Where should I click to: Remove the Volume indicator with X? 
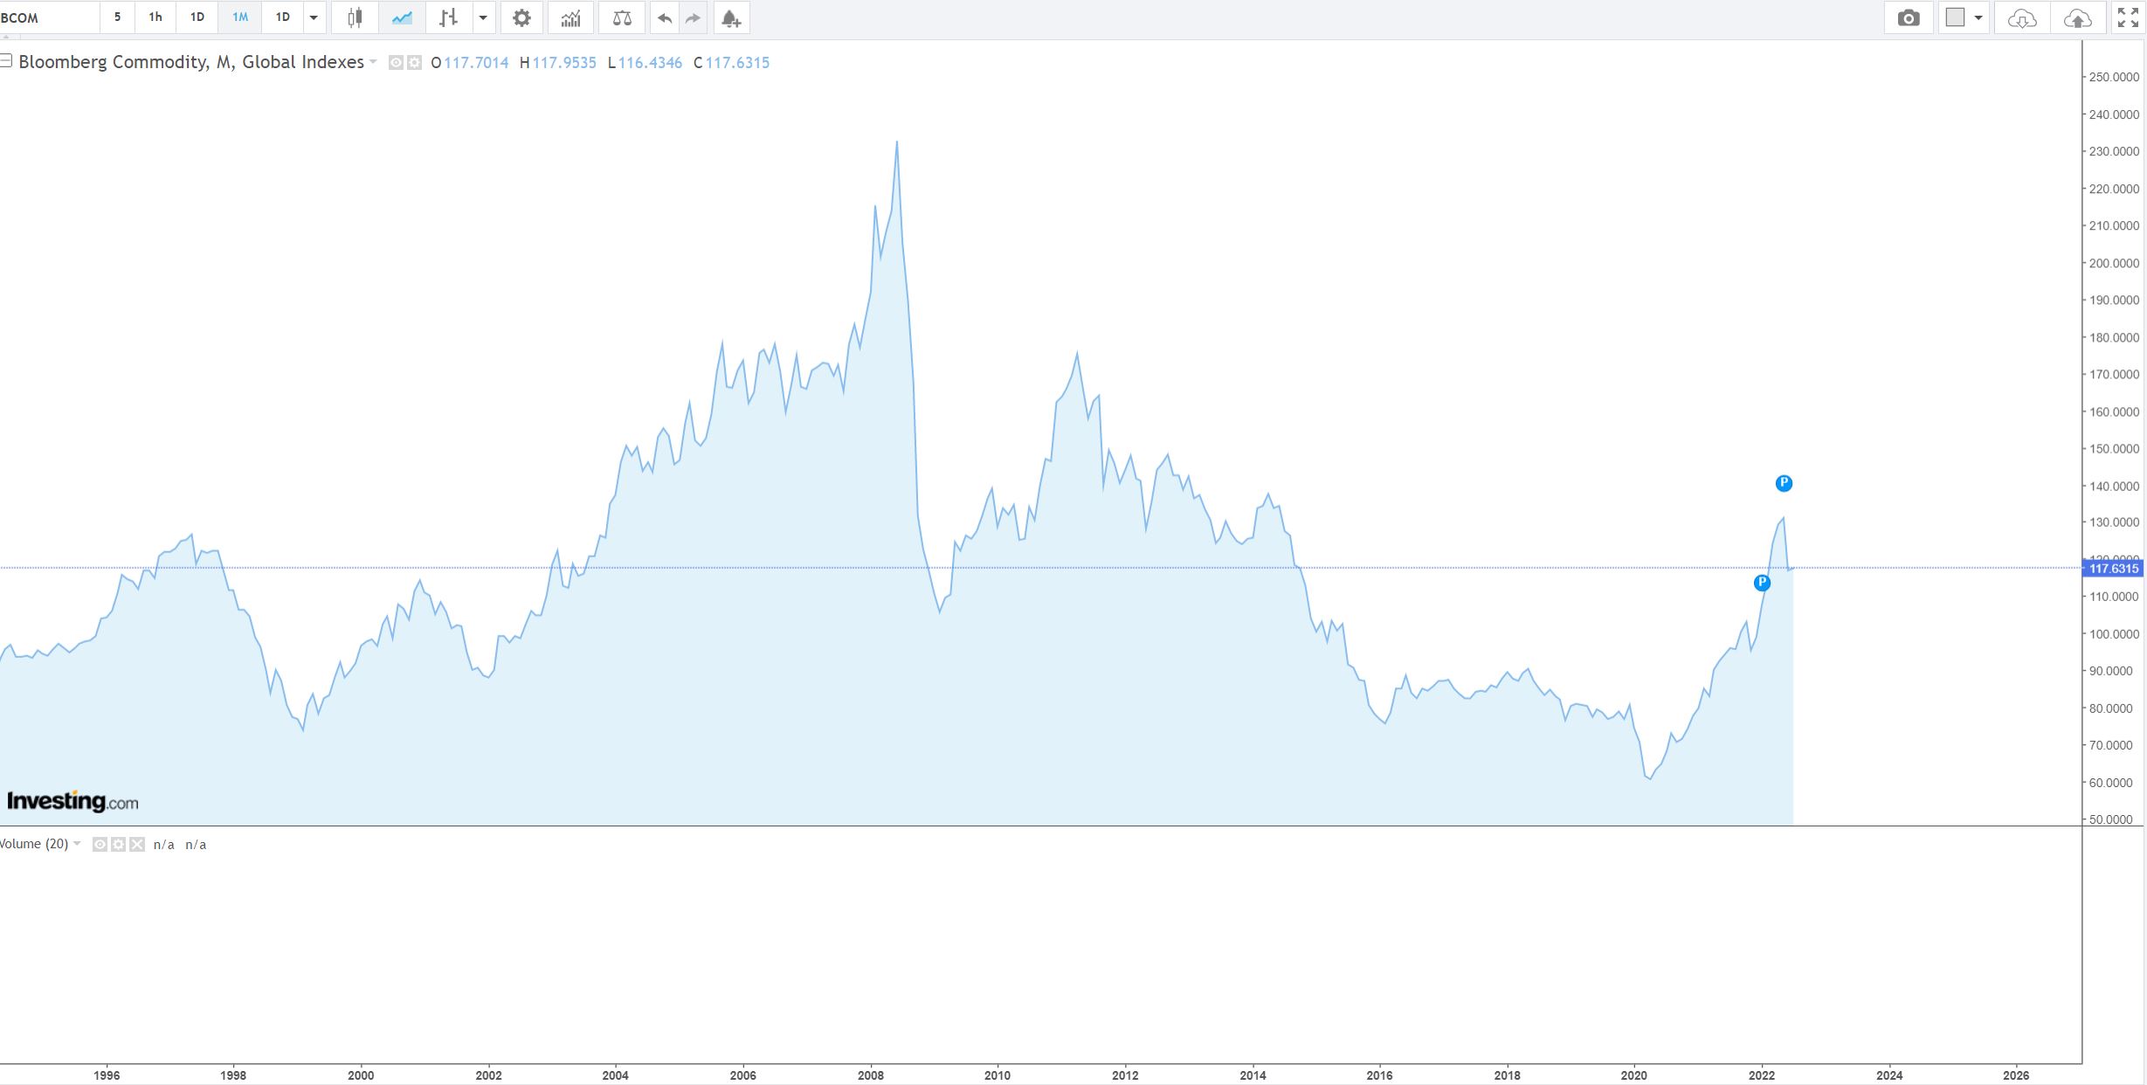click(137, 845)
